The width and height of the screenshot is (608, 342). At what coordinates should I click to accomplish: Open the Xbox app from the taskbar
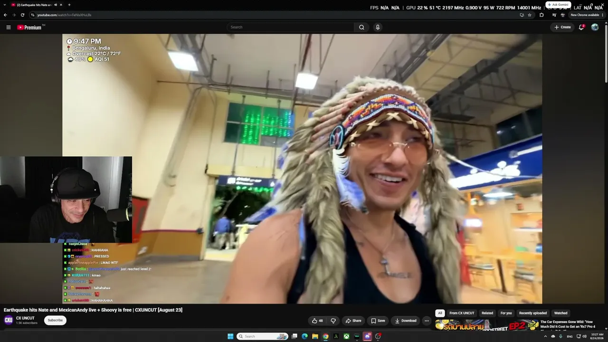point(347,336)
